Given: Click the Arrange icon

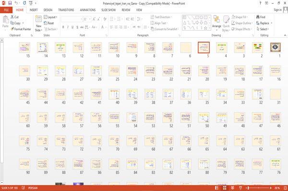Looking at the screenshot, I should (216, 20).
